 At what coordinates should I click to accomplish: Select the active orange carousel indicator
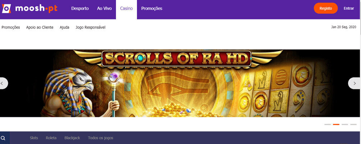point(336,125)
